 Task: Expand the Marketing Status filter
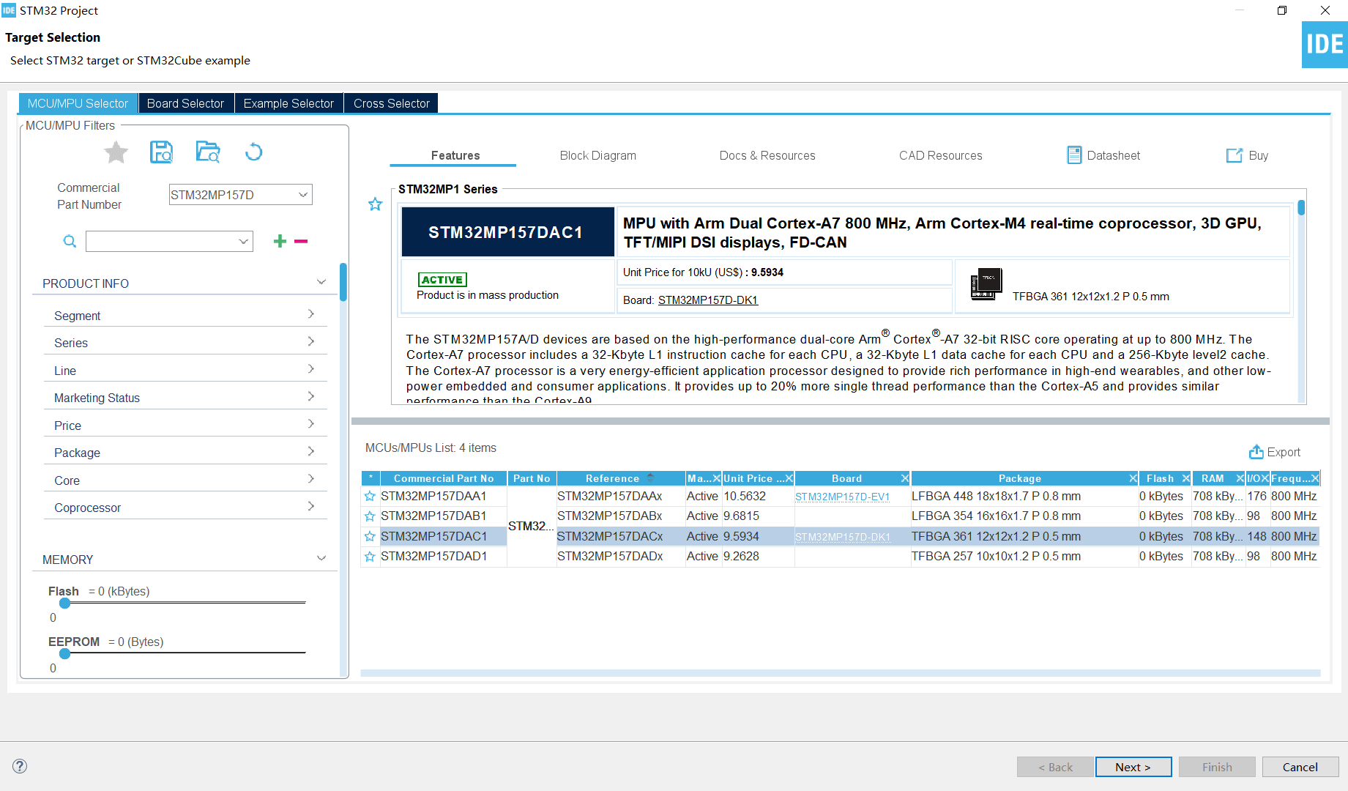310,396
